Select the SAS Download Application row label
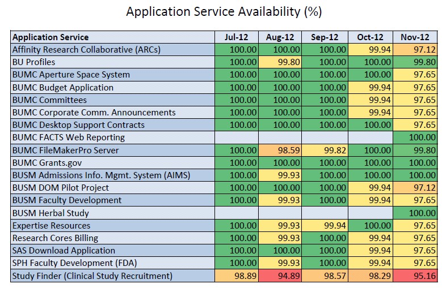The width and height of the screenshot is (442, 288). [x=113, y=250]
